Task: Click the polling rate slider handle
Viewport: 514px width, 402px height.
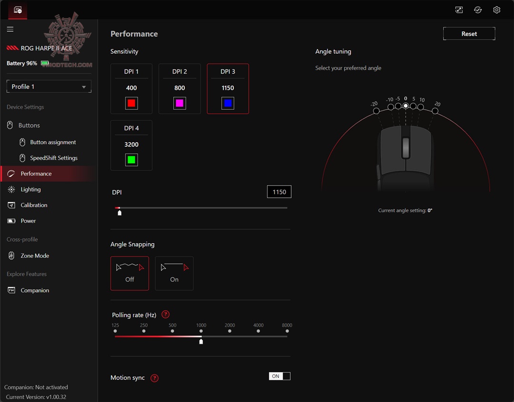Action: pyautogui.click(x=201, y=342)
